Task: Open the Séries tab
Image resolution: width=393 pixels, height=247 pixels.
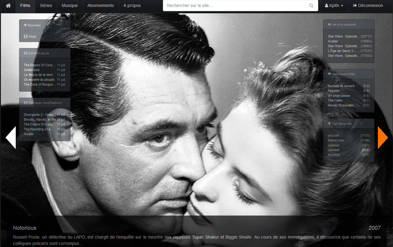Action: [46, 5]
